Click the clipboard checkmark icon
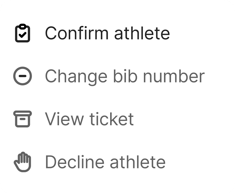 pyautogui.click(x=23, y=33)
